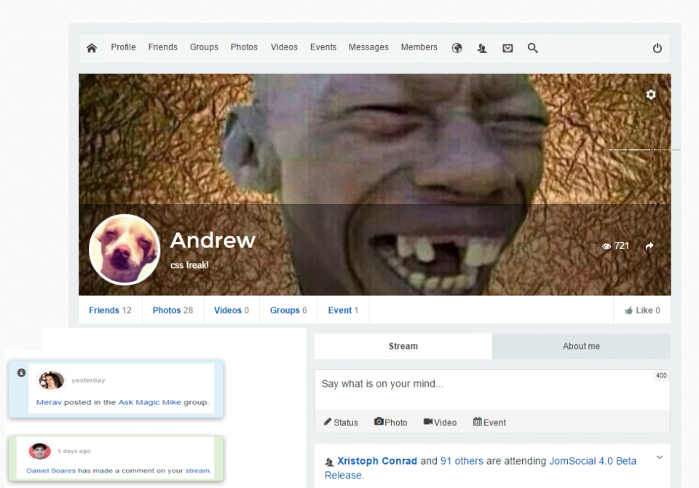
Task: Click Merav's avatar in the notification
Action: (51, 380)
